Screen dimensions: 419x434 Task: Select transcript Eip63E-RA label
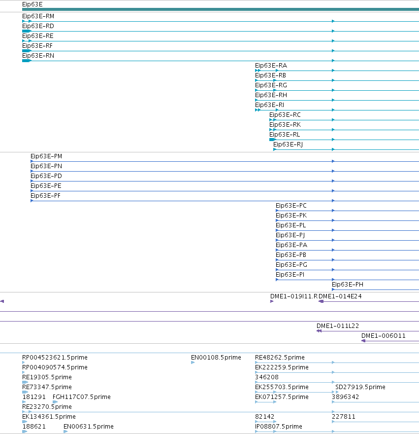pos(271,66)
